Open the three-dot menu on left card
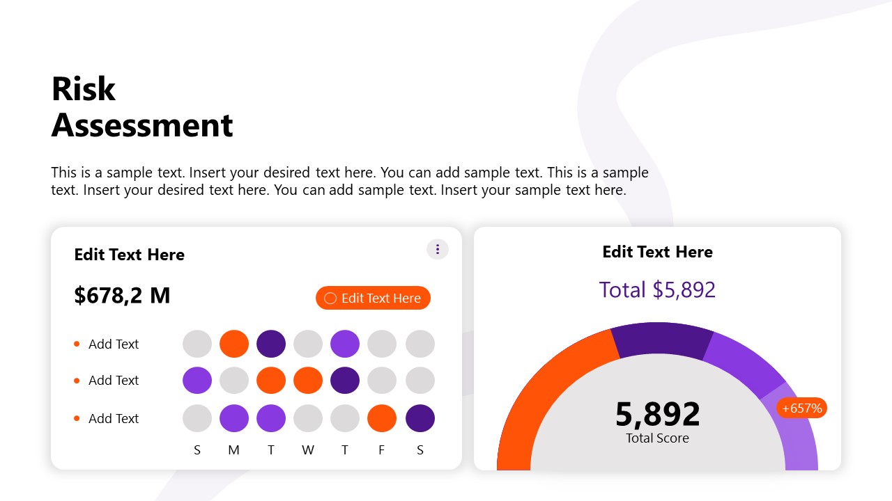This screenshot has width=892, height=501. point(438,249)
